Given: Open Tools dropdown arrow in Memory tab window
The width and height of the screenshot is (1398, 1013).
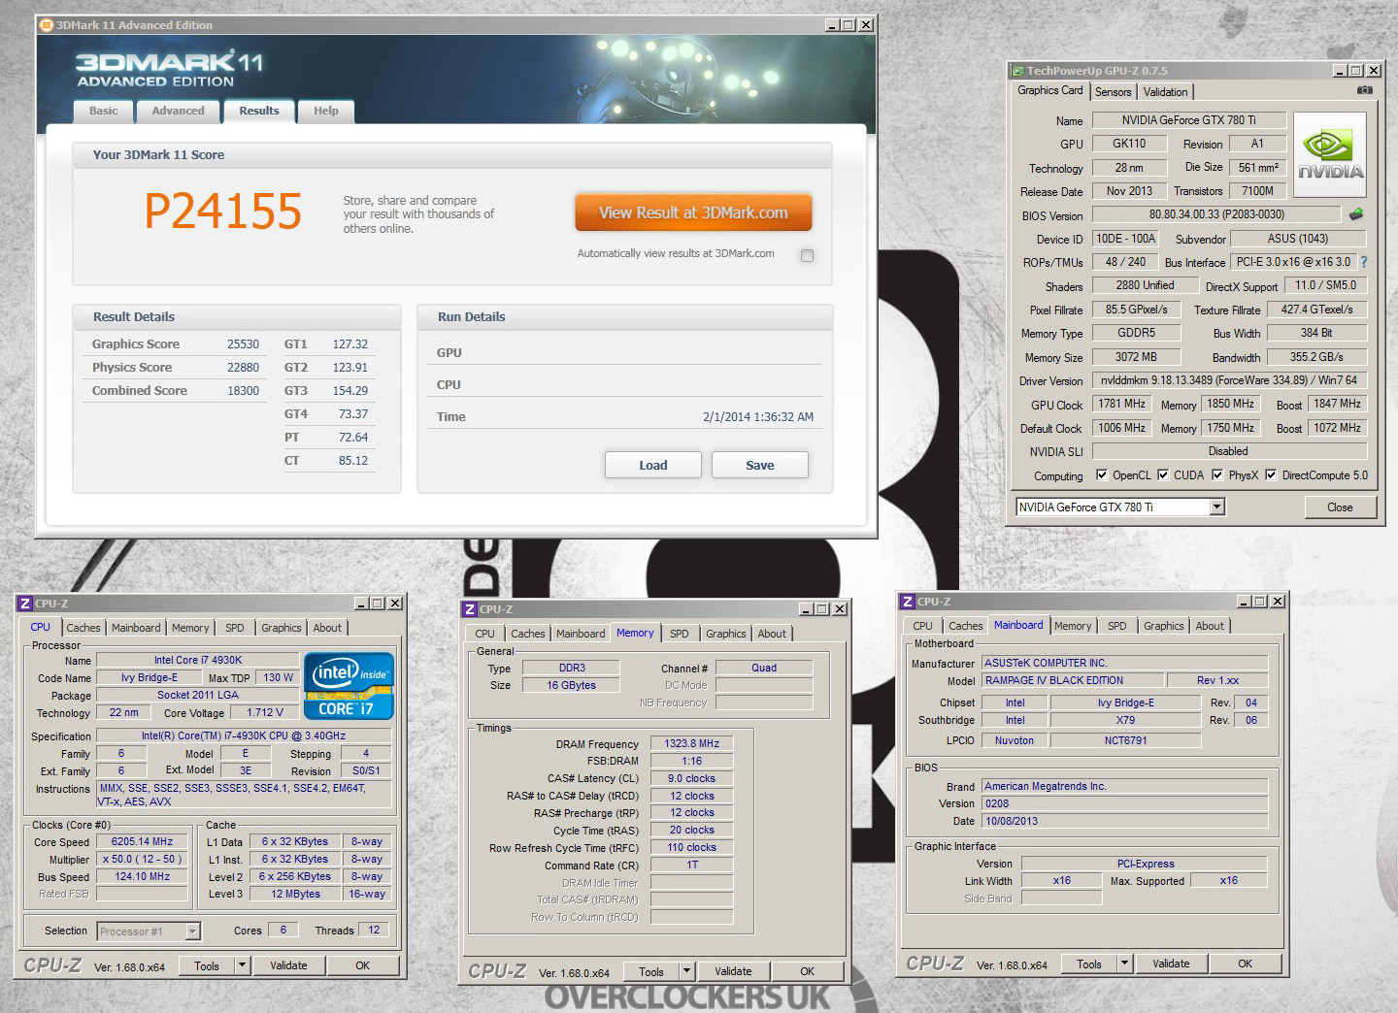Looking at the screenshot, I should 687,971.
